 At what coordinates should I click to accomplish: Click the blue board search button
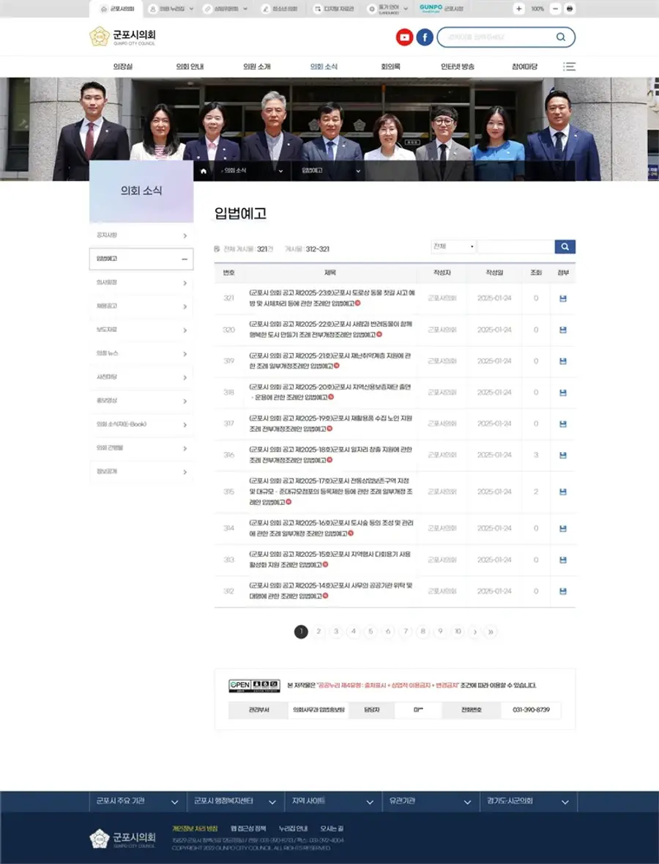click(565, 246)
